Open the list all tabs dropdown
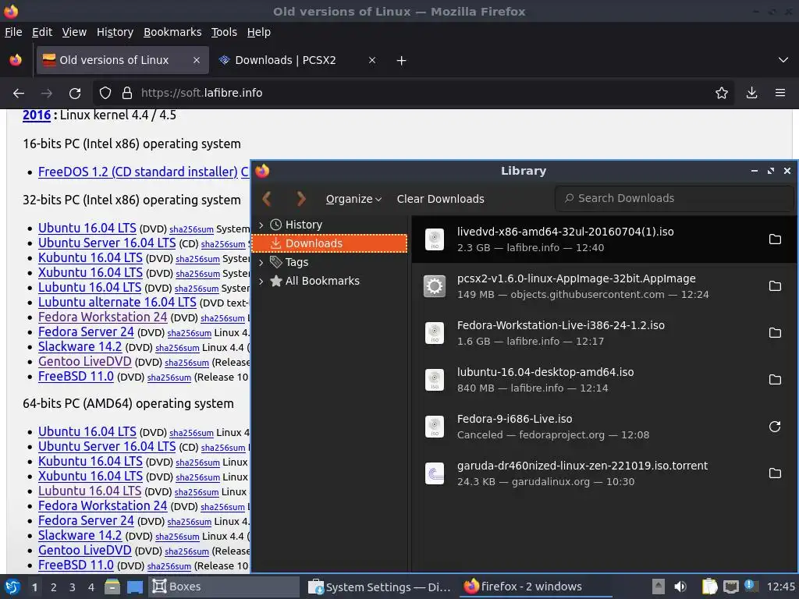 click(783, 60)
